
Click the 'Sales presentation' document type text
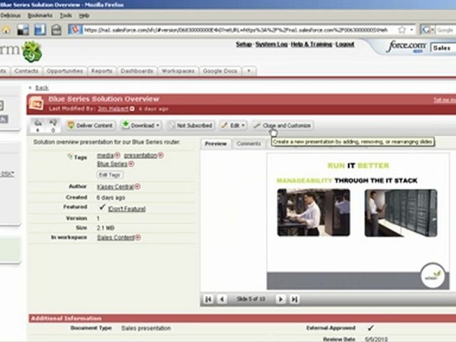click(x=146, y=328)
